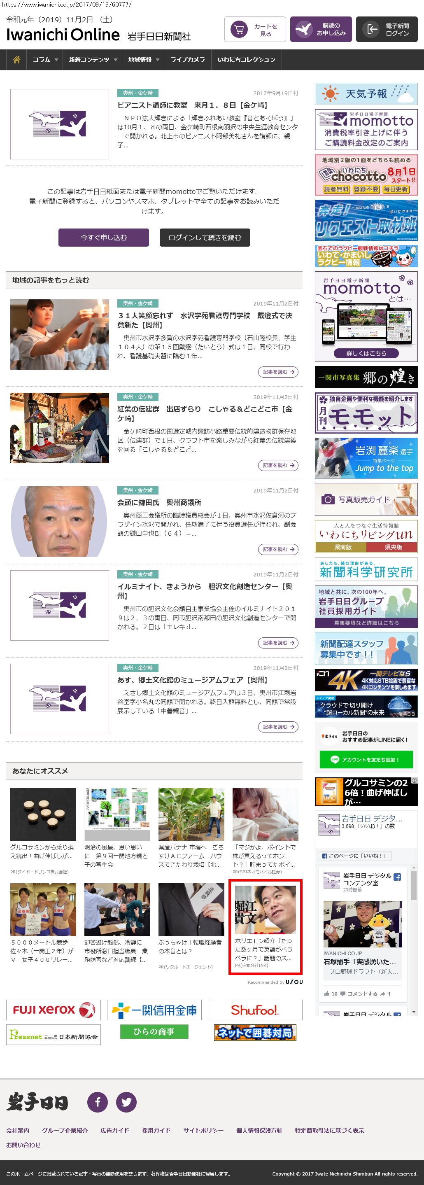Screen dimensions: 424x1185
Task: Click the LINE アカウントを友だち追加 button
Action: point(366,760)
